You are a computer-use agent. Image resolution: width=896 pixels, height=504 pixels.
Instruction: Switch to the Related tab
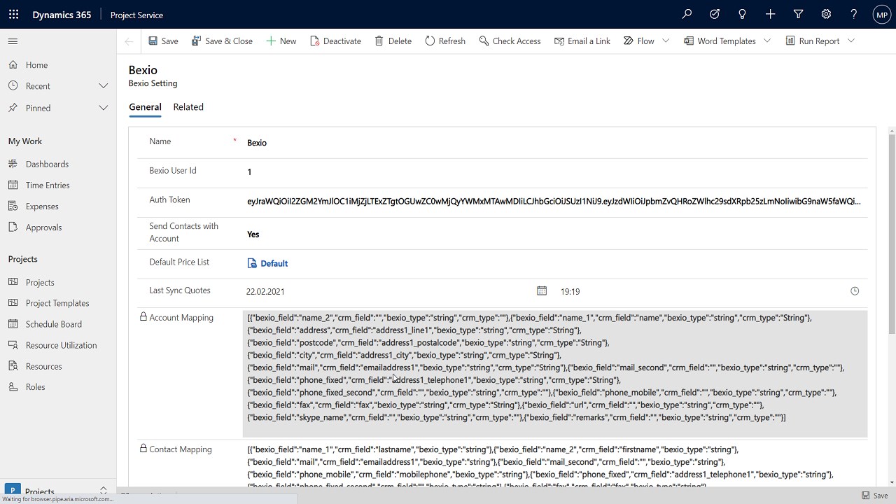pos(188,107)
